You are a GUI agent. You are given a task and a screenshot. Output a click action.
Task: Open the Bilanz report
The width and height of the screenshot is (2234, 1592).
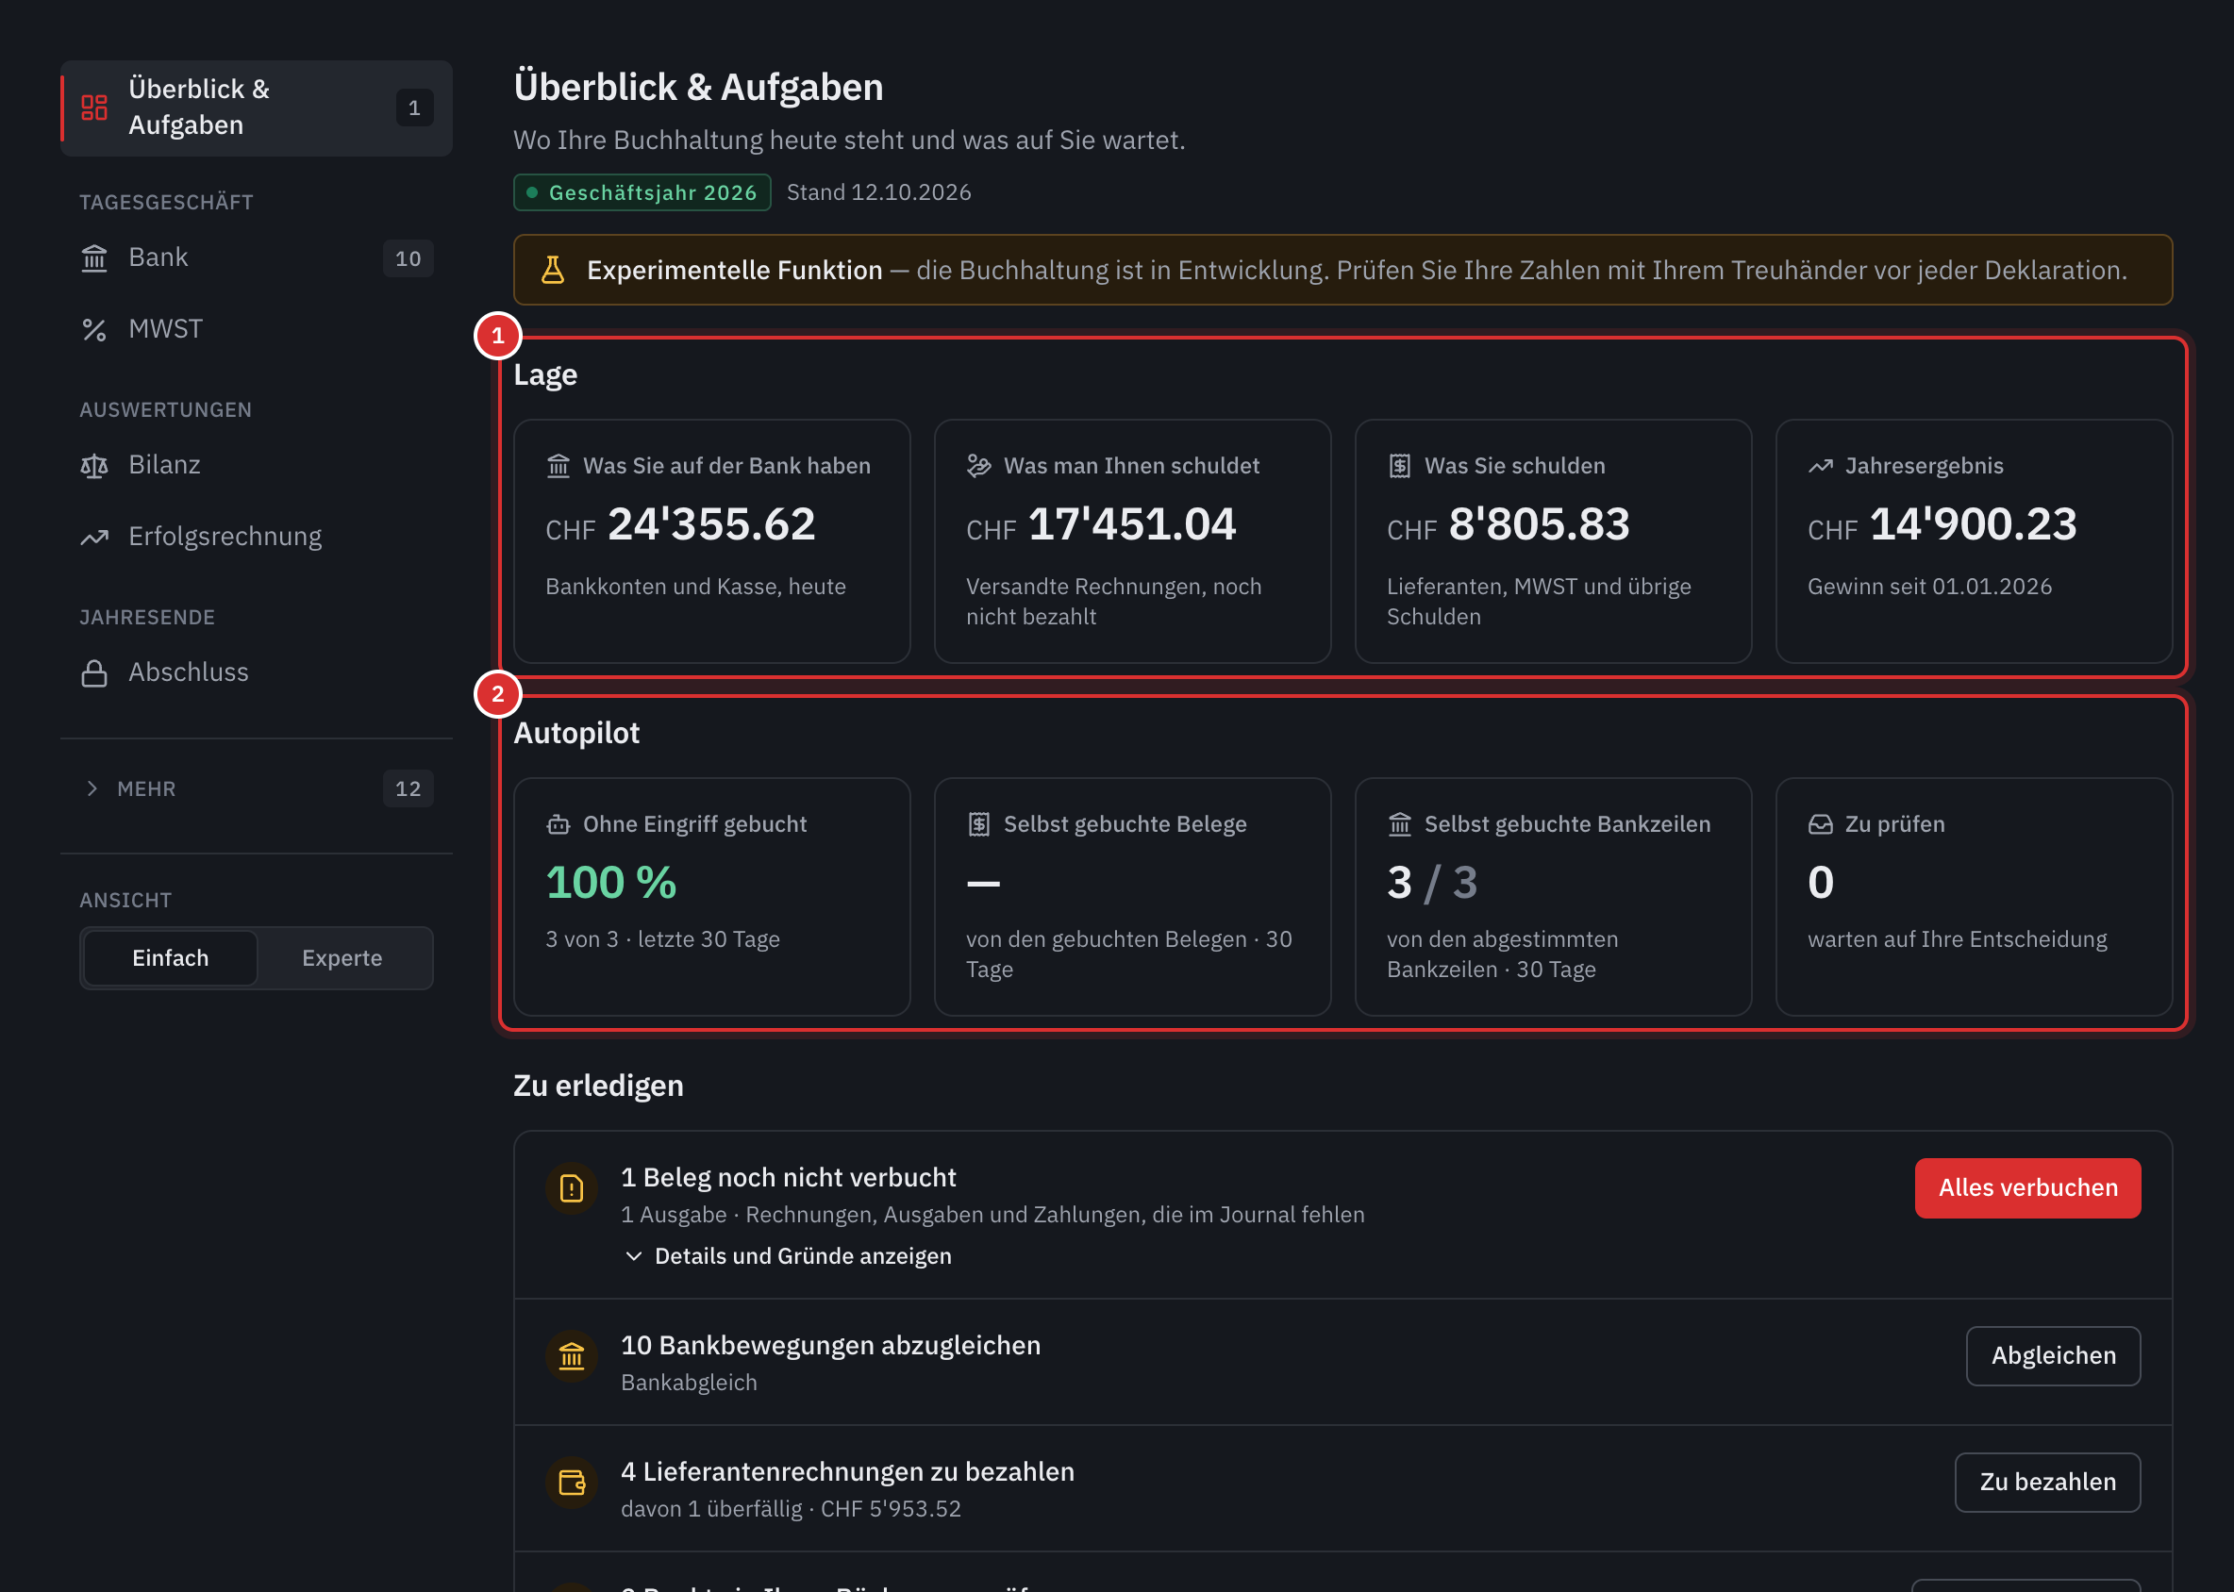[256, 466]
